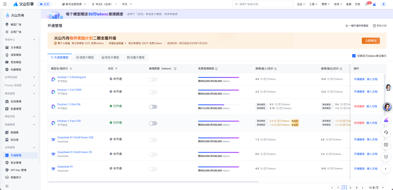
Task: Collapse sidebar using bottom-left icon
Action: click(7, 186)
